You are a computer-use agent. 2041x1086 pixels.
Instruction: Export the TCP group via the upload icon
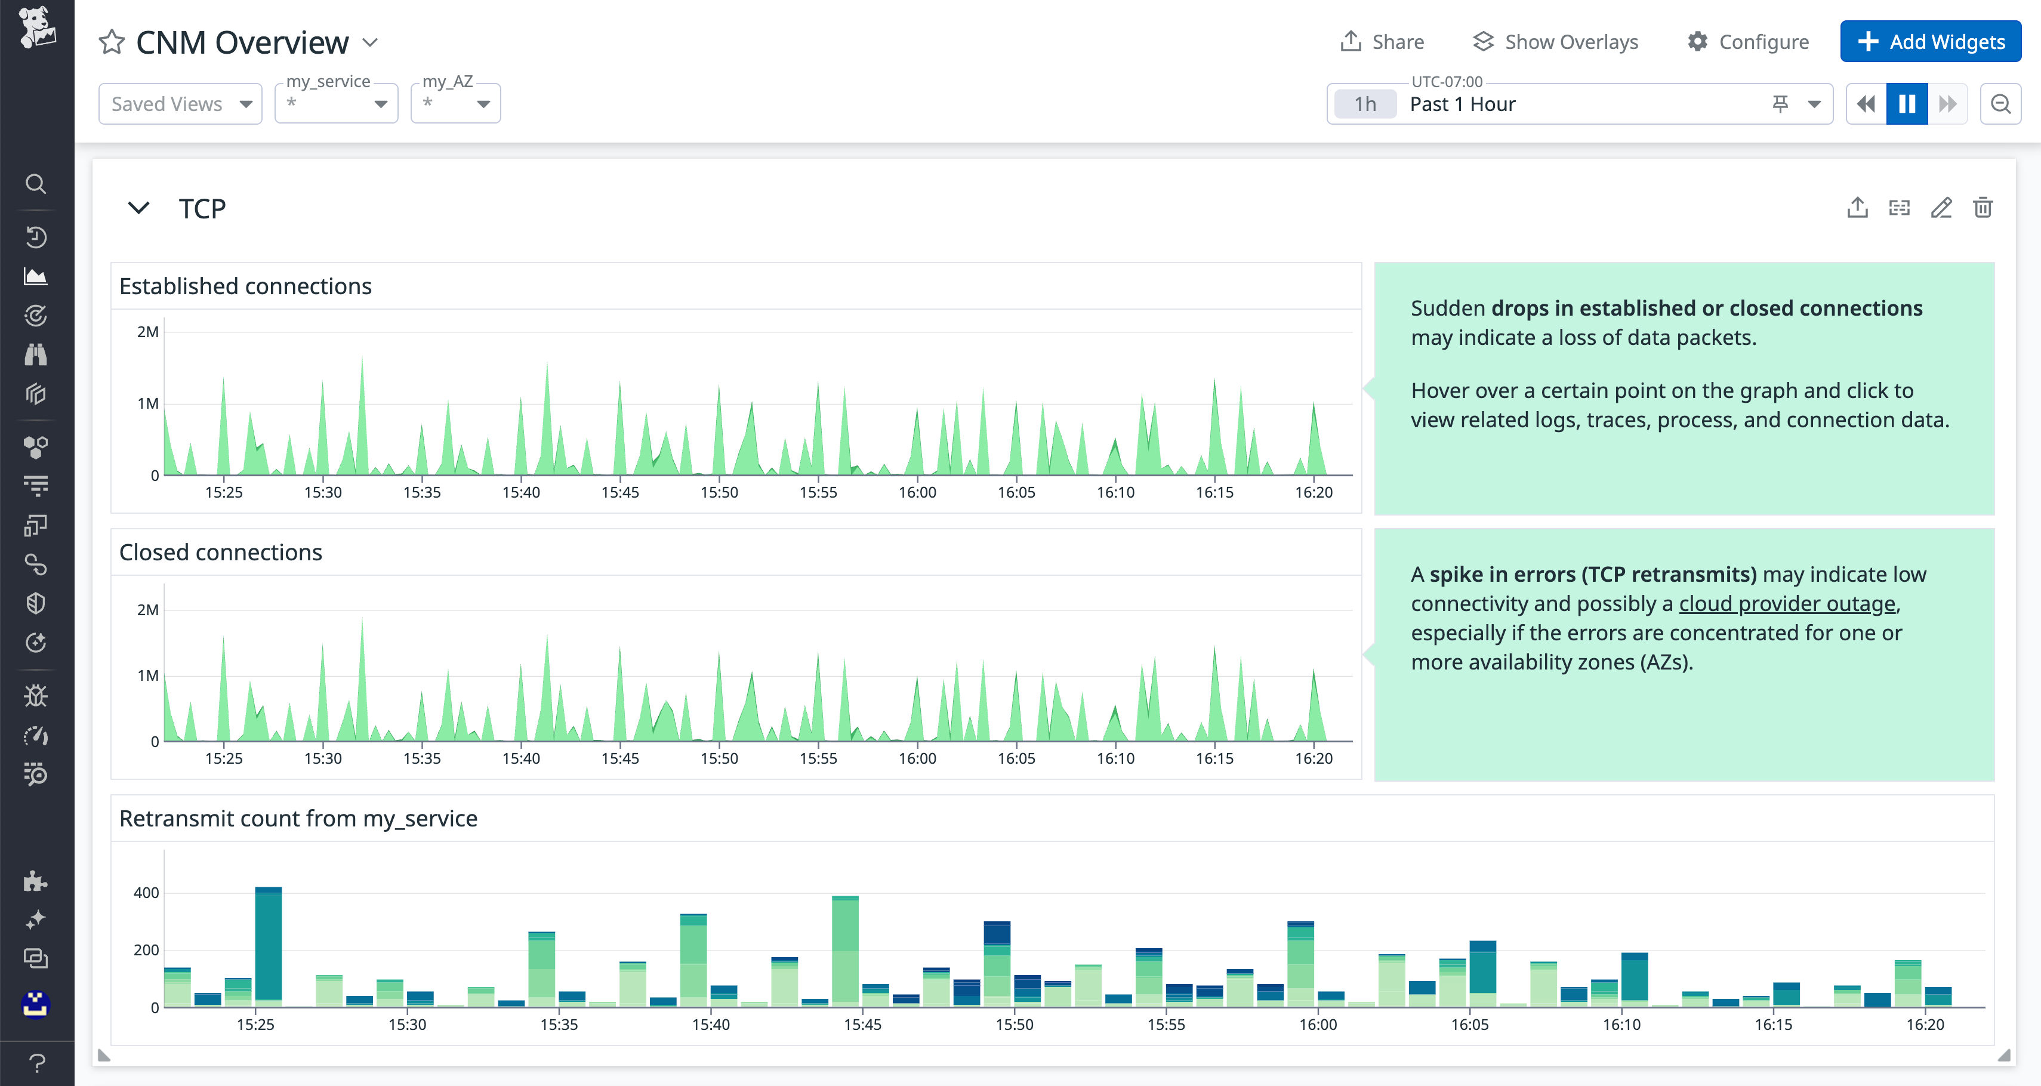[x=1857, y=208]
